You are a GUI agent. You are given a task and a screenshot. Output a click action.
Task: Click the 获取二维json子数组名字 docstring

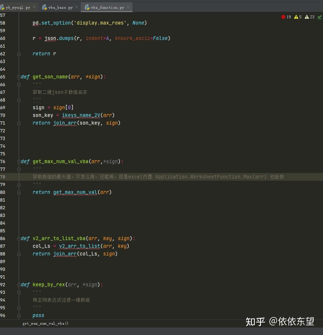click(x=60, y=92)
